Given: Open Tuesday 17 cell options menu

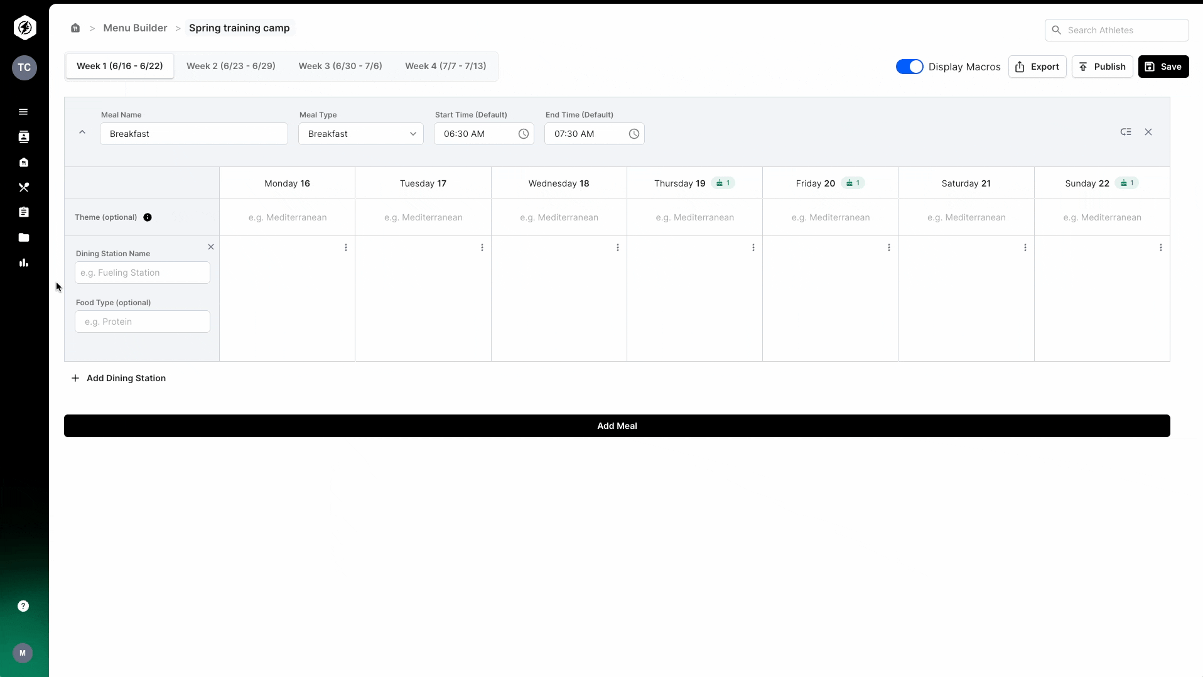Looking at the screenshot, I should (482, 247).
